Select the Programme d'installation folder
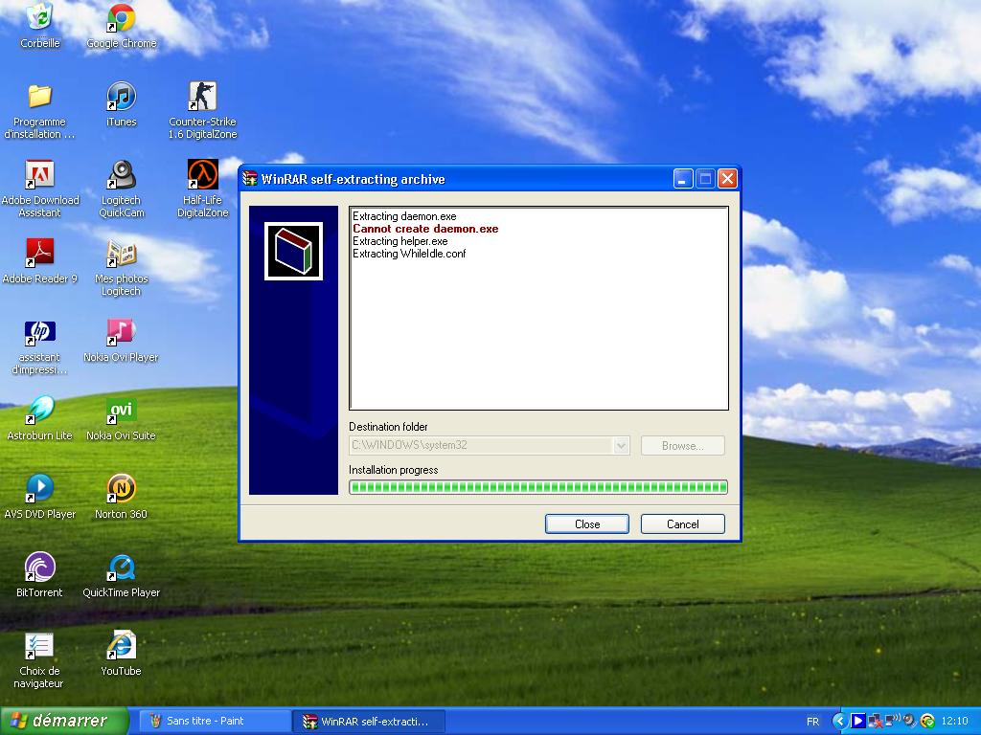This screenshot has height=735, width=981. click(x=39, y=110)
